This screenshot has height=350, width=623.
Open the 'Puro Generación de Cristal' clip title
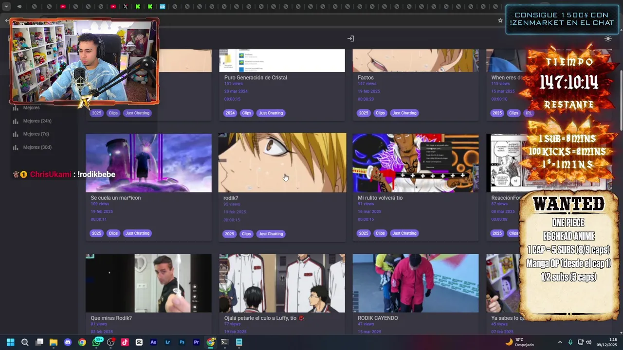pyautogui.click(x=256, y=77)
